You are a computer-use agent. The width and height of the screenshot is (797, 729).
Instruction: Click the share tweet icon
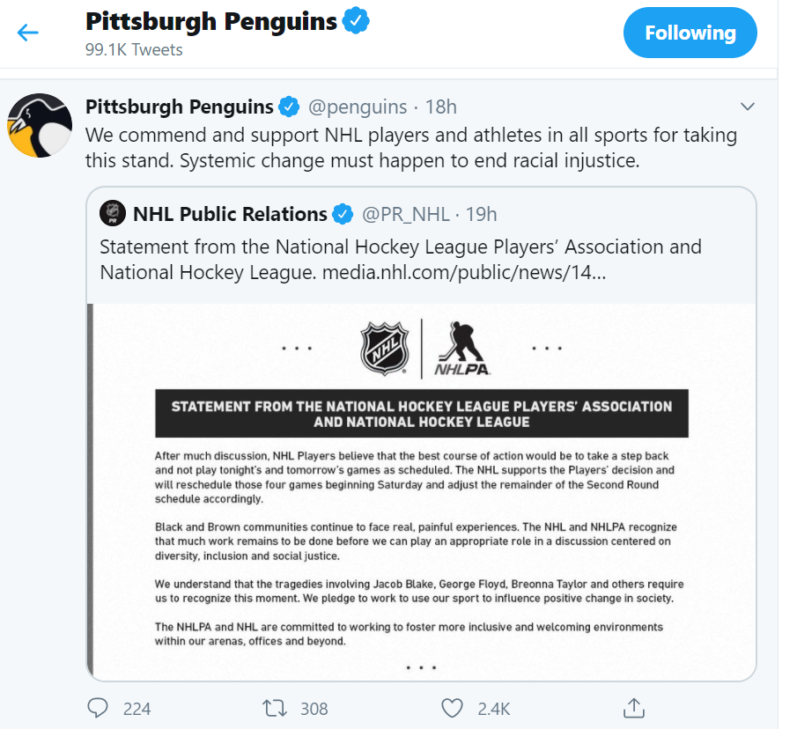[x=633, y=708]
